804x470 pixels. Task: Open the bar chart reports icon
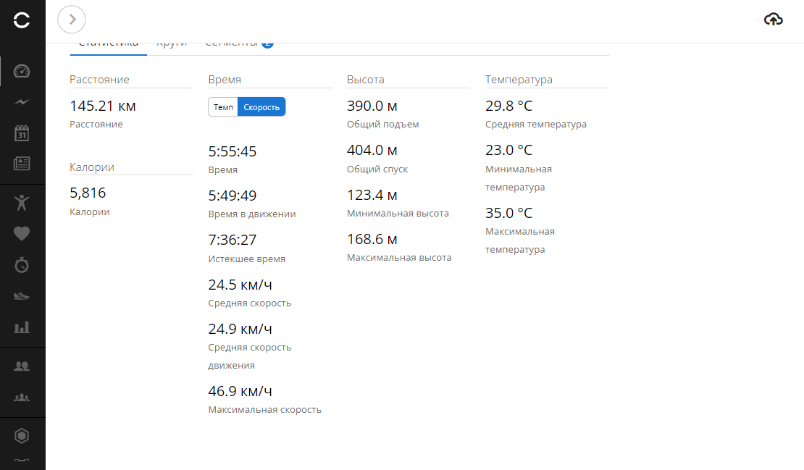pos(22,327)
